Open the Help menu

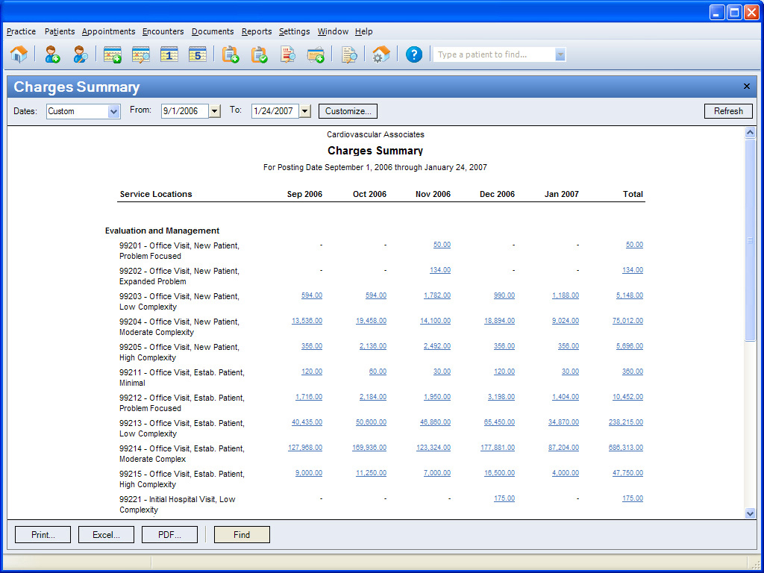tap(363, 31)
